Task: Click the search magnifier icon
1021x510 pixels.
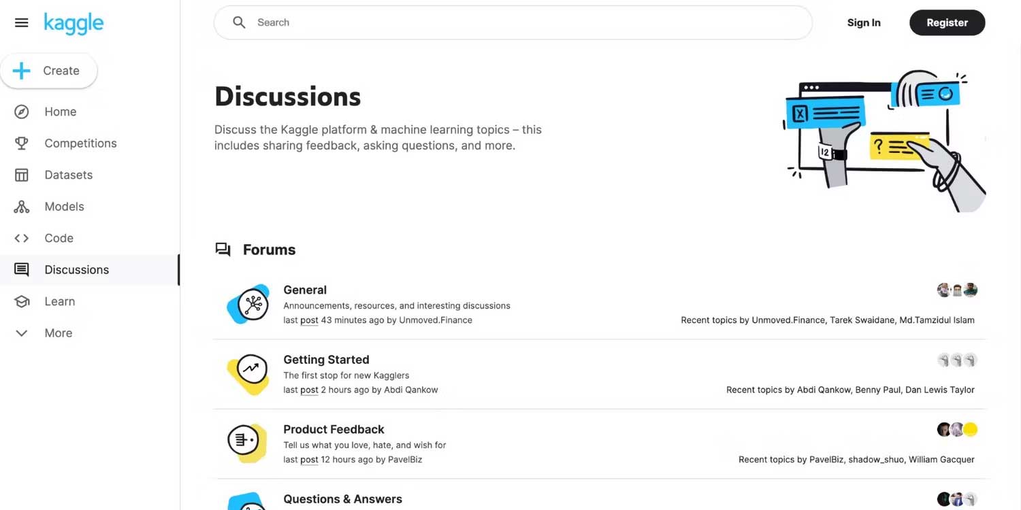Action: (239, 22)
